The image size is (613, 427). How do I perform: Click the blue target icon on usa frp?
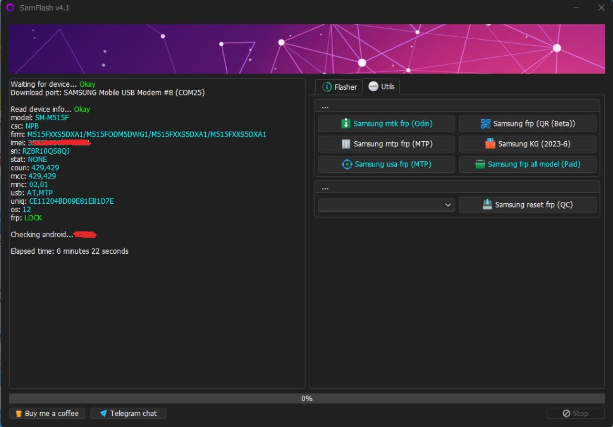[x=347, y=164]
